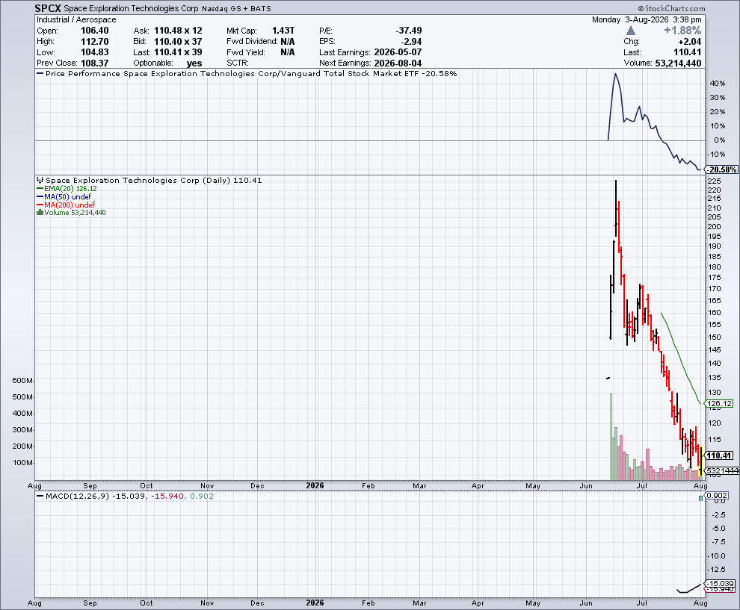Click the EMA(20) 126.12 legend entry
The image size is (740, 610).
(x=67, y=189)
